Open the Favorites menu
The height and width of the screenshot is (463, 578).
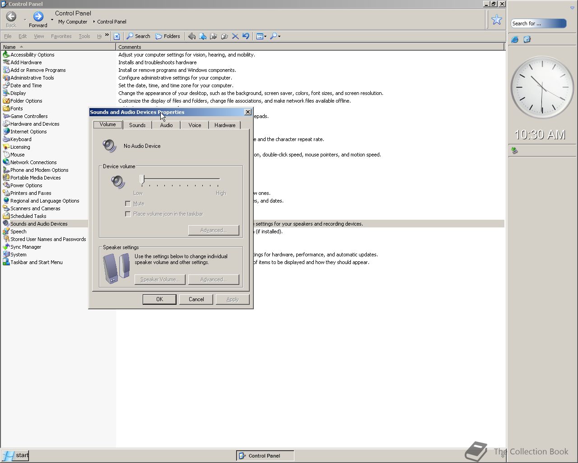(x=61, y=36)
